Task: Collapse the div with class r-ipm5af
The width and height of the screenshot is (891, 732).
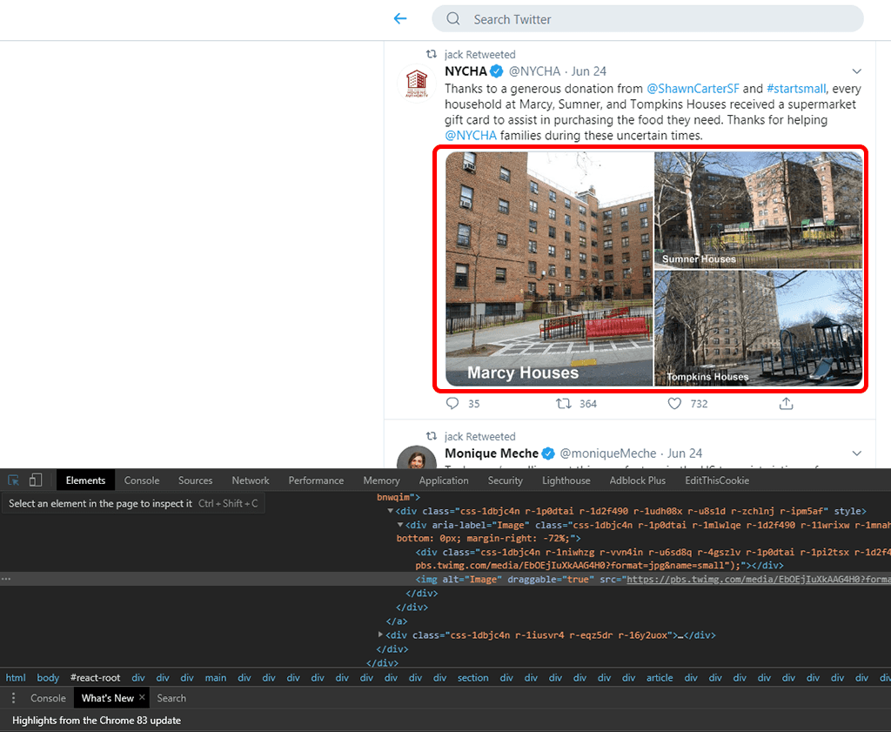Action: click(391, 511)
